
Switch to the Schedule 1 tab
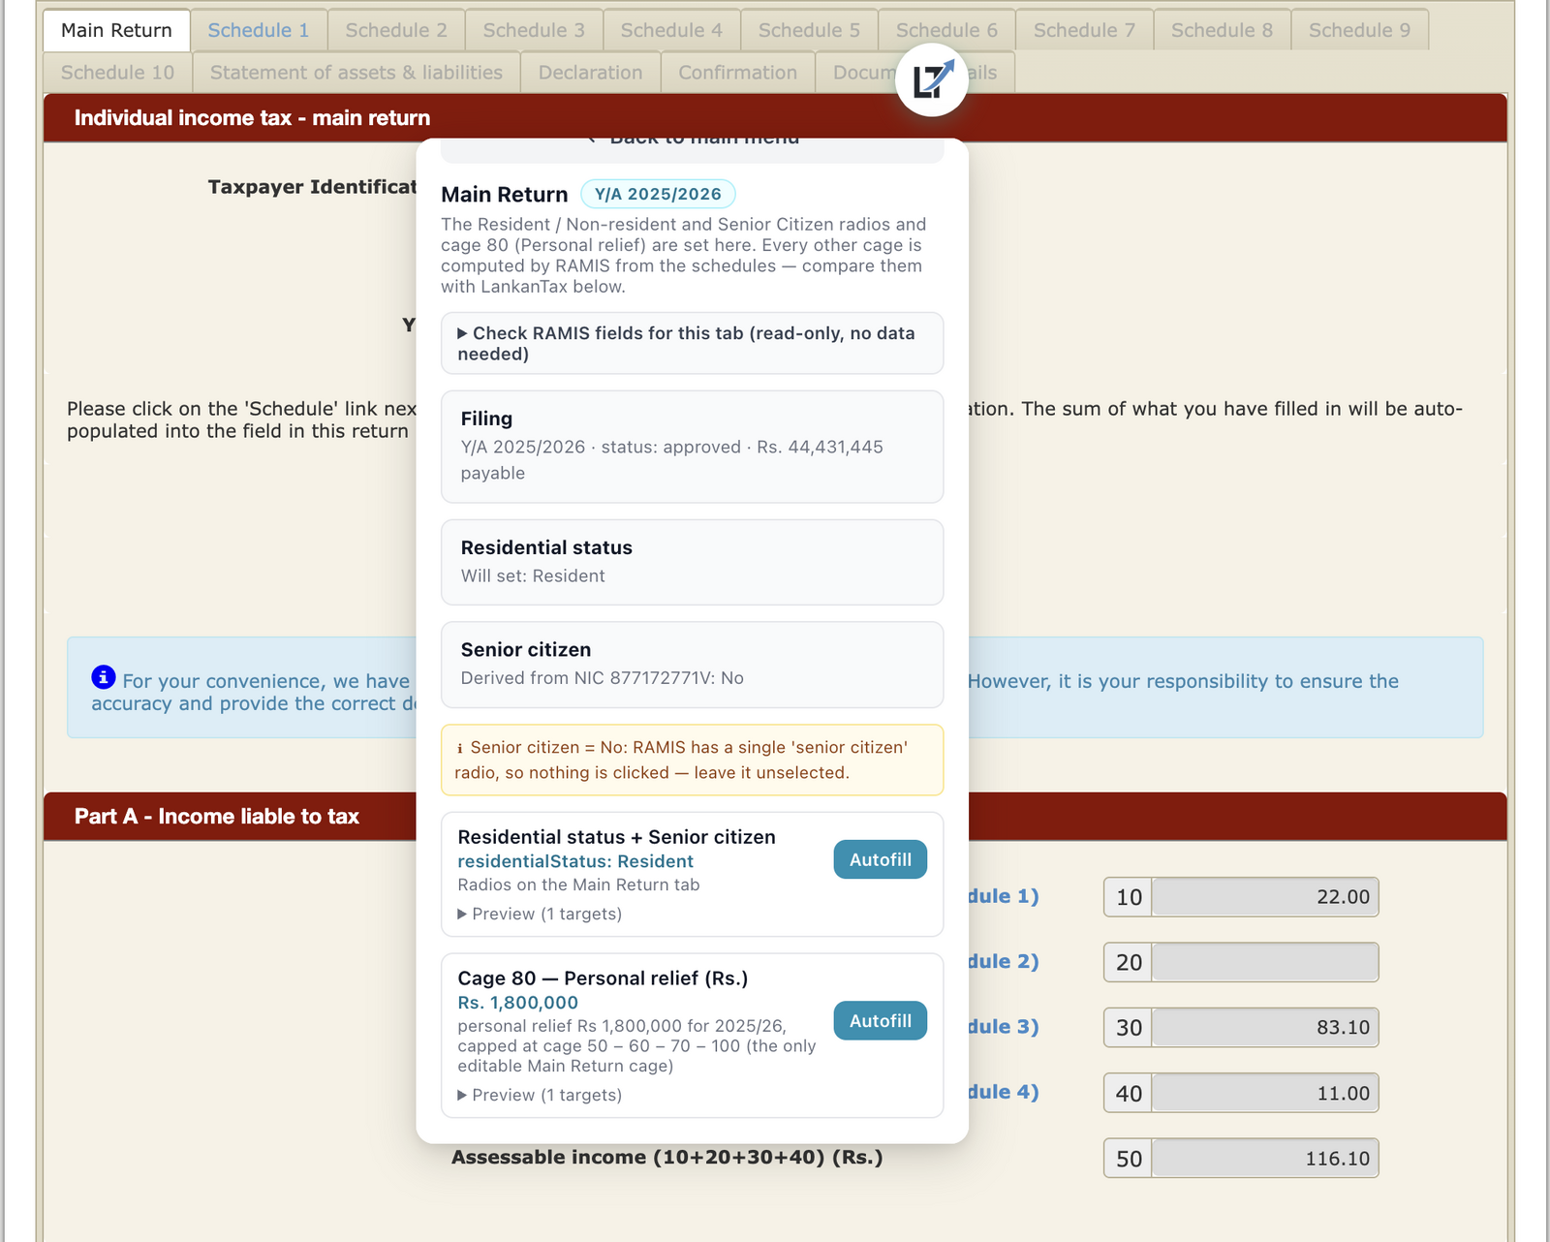[x=259, y=30]
